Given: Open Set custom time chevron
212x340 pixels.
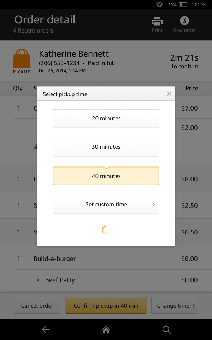Looking at the screenshot, I should pyautogui.click(x=153, y=204).
